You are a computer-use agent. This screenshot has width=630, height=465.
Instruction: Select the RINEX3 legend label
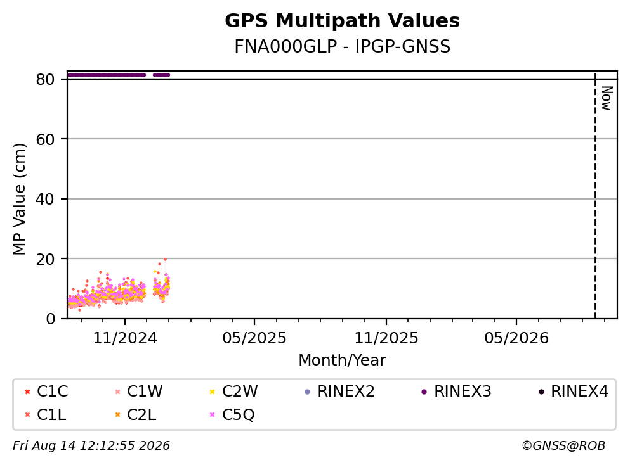[463, 392]
